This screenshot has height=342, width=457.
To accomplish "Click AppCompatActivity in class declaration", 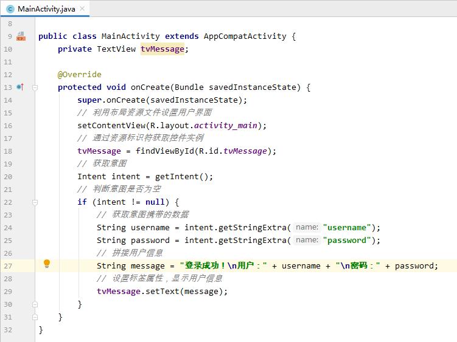I will pyautogui.click(x=245, y=36).
